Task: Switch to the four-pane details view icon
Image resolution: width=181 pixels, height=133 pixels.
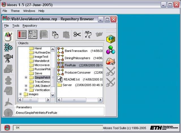Action: tap(33, 35)
